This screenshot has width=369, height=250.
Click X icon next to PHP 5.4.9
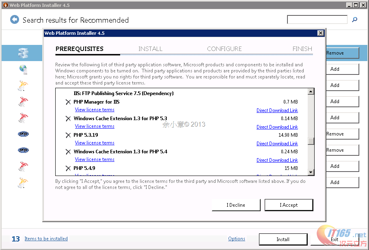click(x=68, y=168)
